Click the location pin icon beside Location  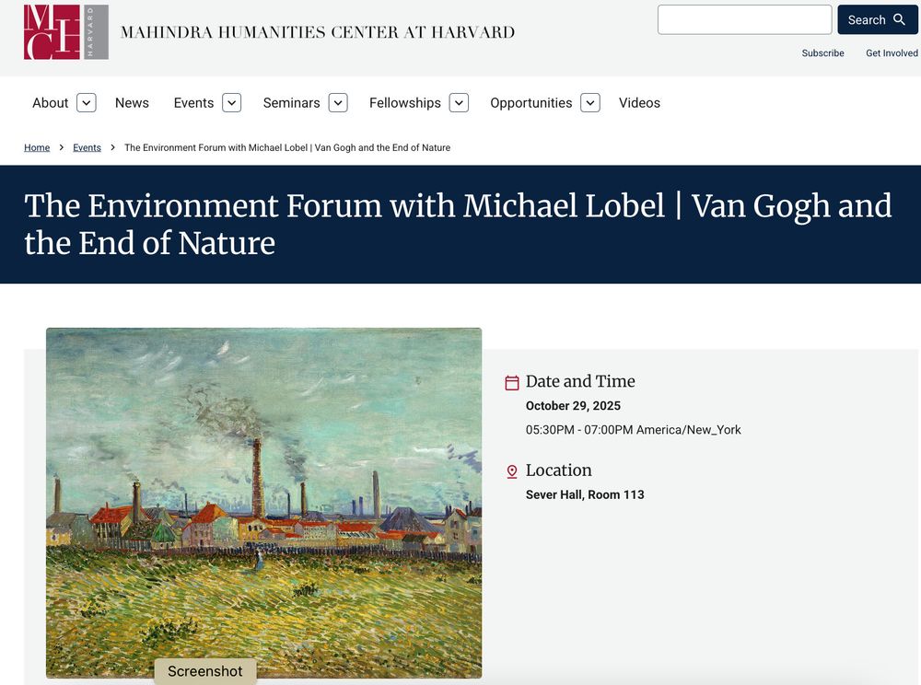(512, 470)
